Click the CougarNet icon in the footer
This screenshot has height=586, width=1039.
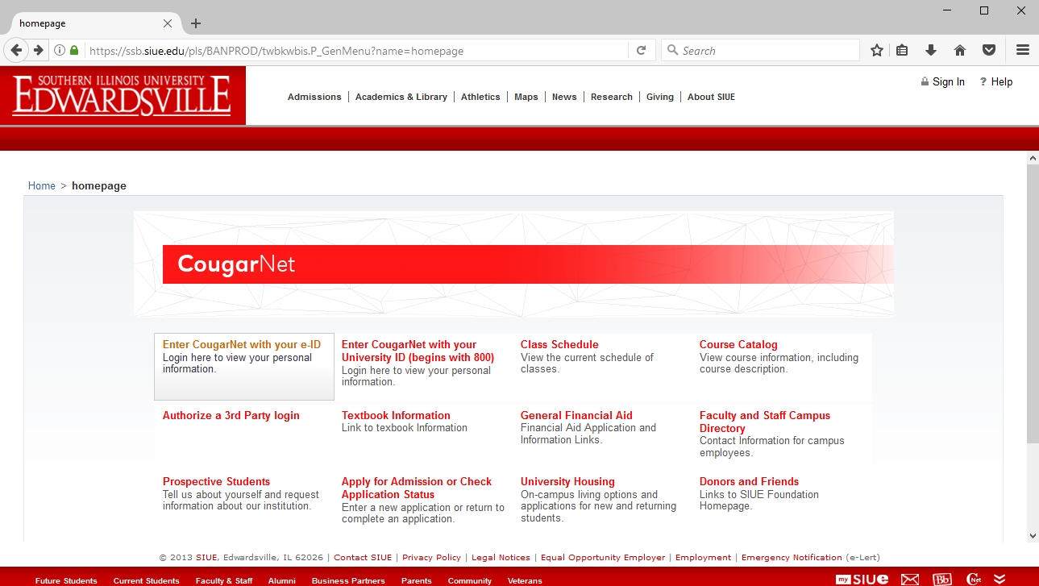coord(974,579)
